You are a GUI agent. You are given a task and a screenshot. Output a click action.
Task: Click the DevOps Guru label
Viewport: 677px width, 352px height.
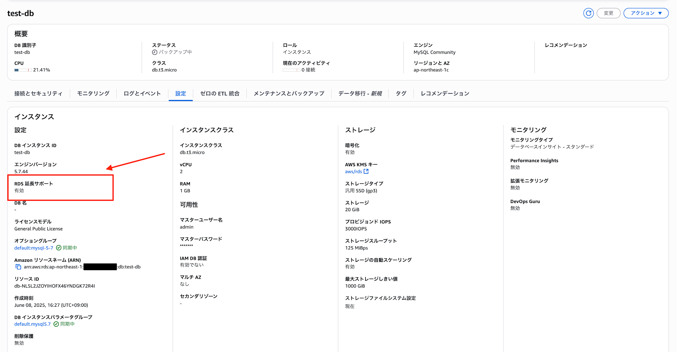click(525, 201)
